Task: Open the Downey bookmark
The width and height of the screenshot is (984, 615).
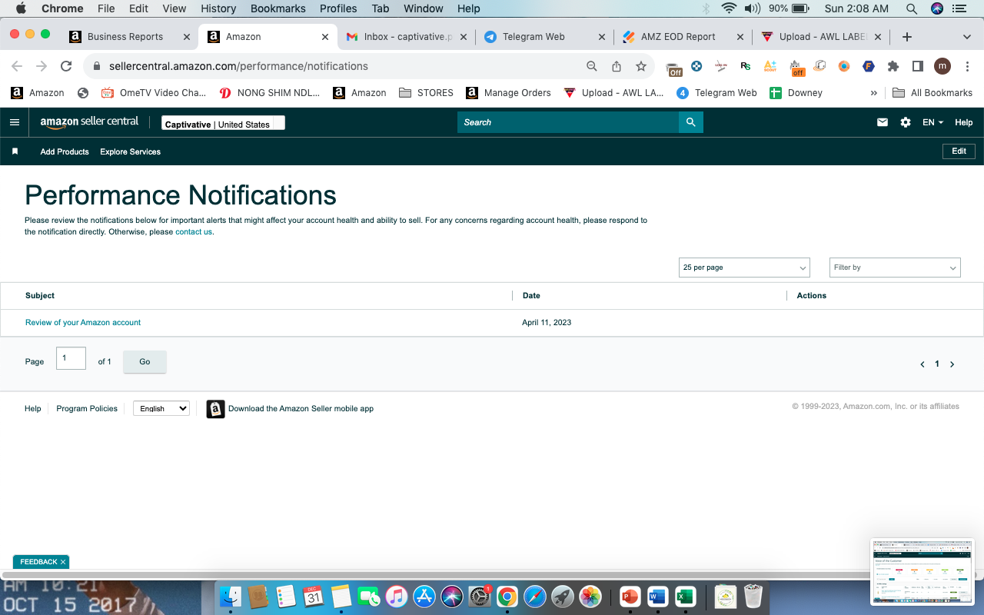Action: (x=796, y=93)
